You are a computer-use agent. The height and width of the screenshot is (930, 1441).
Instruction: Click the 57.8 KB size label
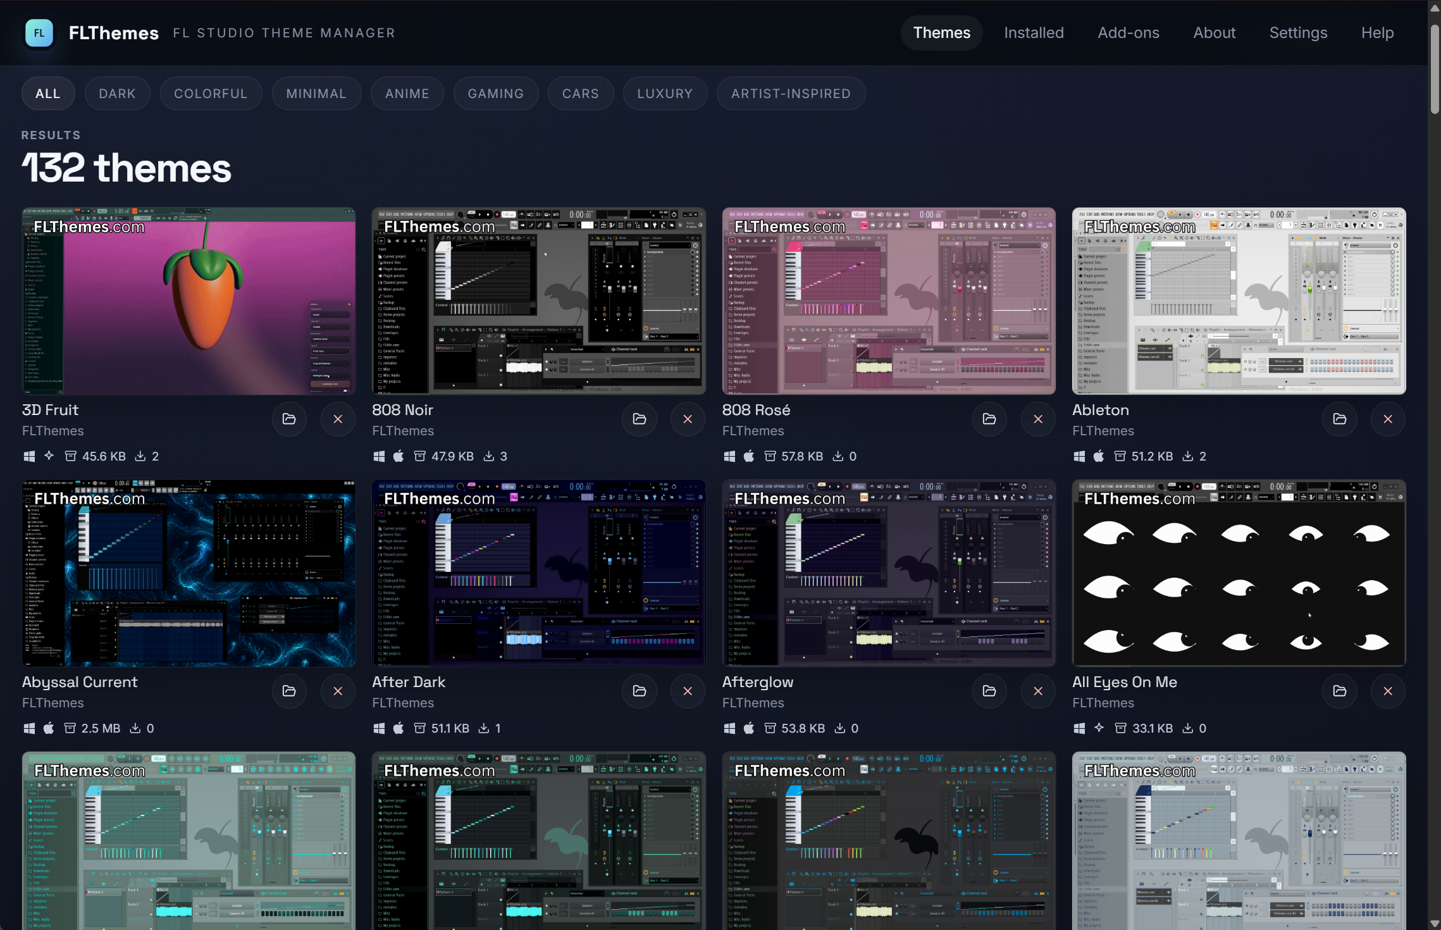(802, 456)
